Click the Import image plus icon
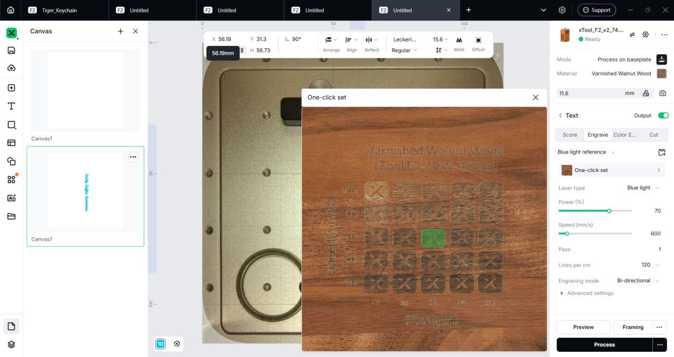This screenshot has width=674, height=357. [x=11, y=88]
